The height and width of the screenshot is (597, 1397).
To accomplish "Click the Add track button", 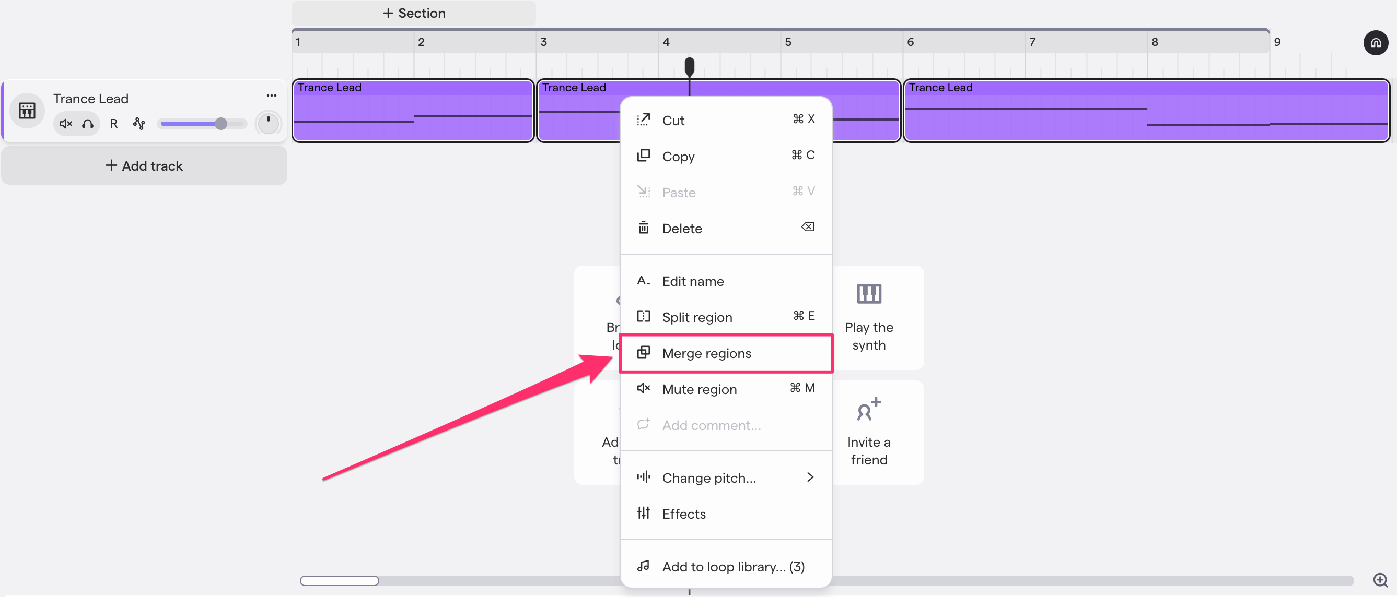I will point(144,166).
